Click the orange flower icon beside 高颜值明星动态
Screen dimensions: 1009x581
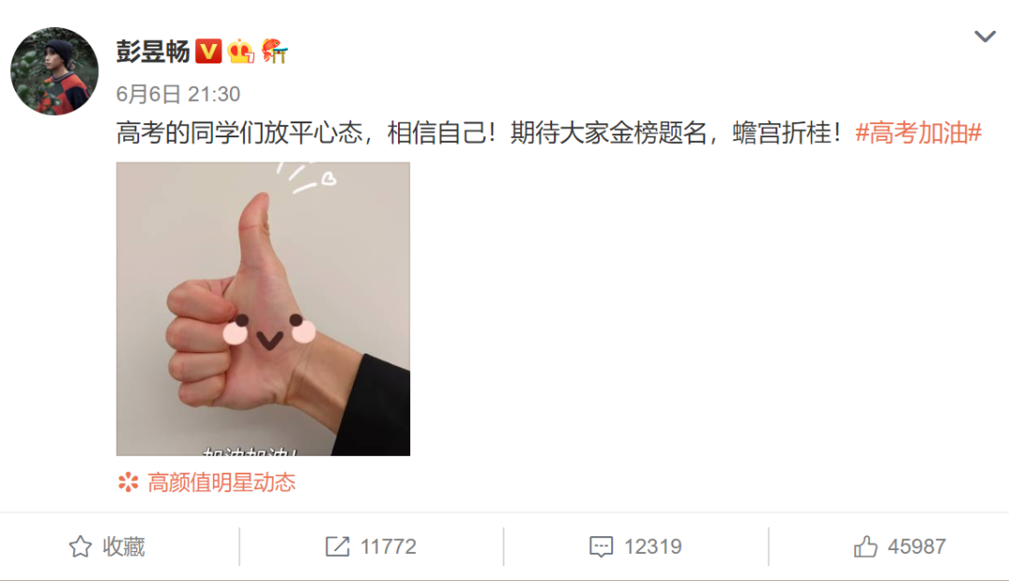coord(128,483)
